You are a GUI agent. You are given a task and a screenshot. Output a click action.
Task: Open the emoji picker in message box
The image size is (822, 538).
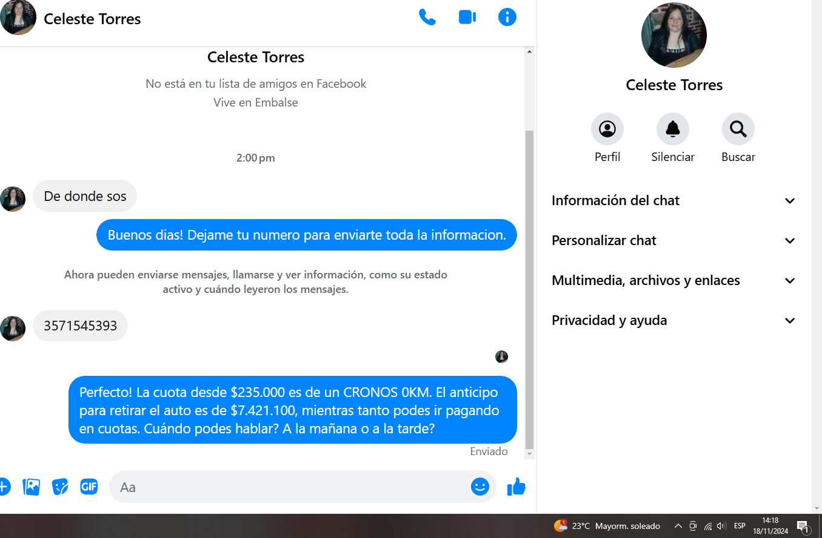(480, 487)
